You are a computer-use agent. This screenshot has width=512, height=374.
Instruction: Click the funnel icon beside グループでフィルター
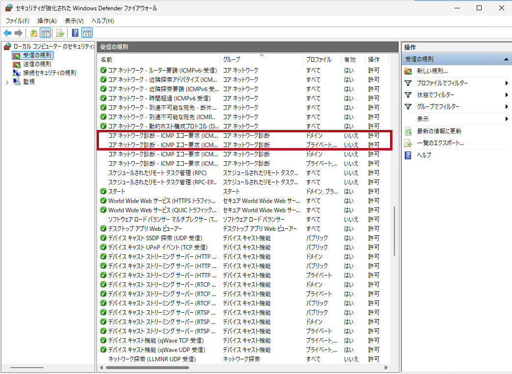[x=408, y=106]
